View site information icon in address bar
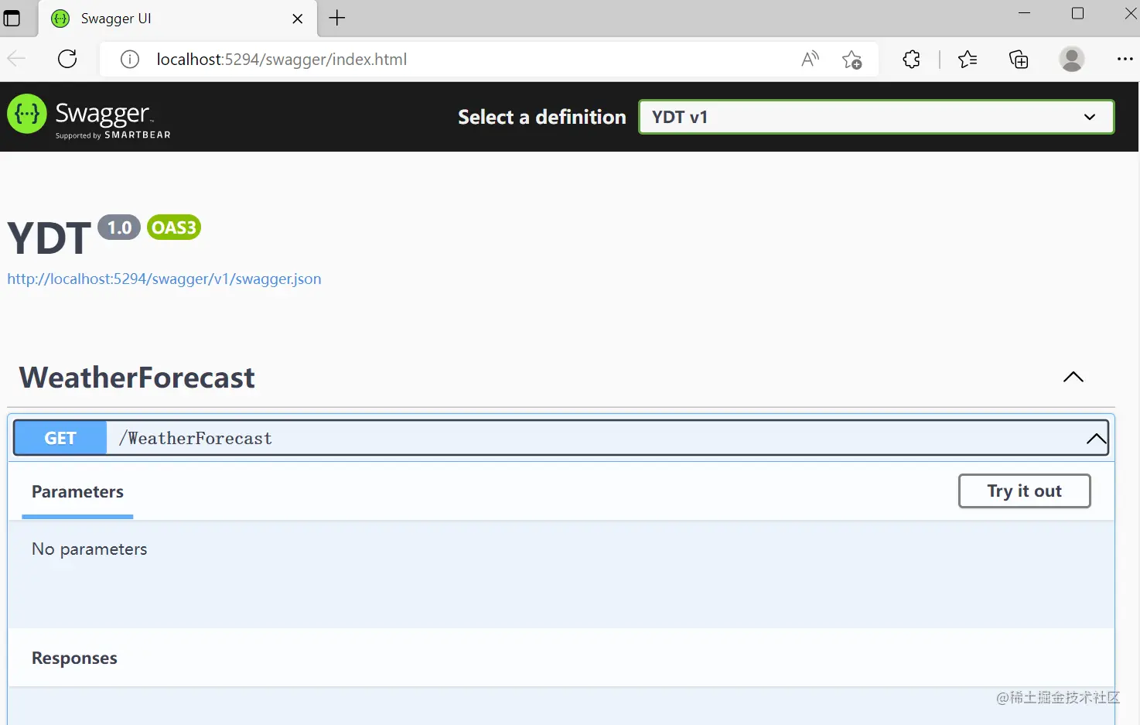 tap(130, 60)
